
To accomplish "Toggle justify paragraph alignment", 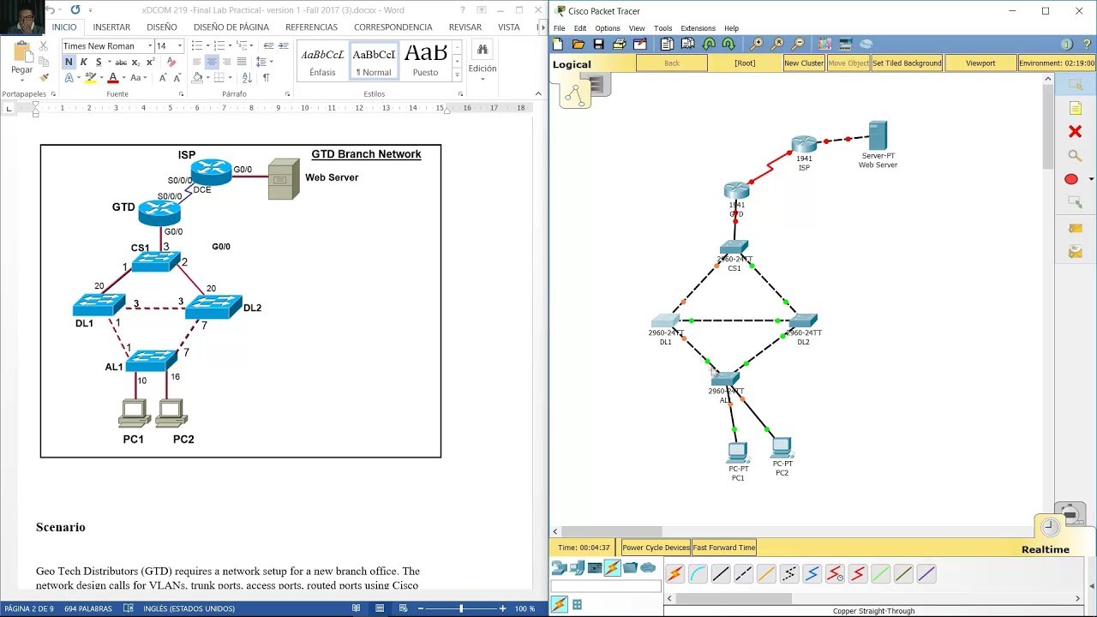I will click(242, 62).
